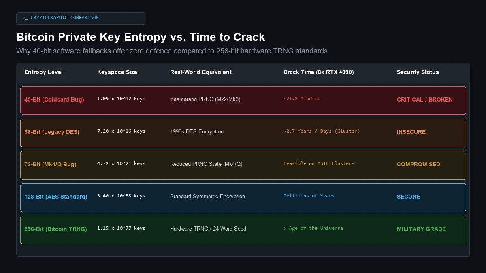Select the 72-Bit (Mk4/Q Bug) row label

tap(50, 164)
